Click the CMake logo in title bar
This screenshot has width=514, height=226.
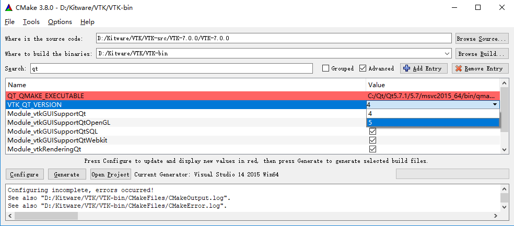coord(9,7)
